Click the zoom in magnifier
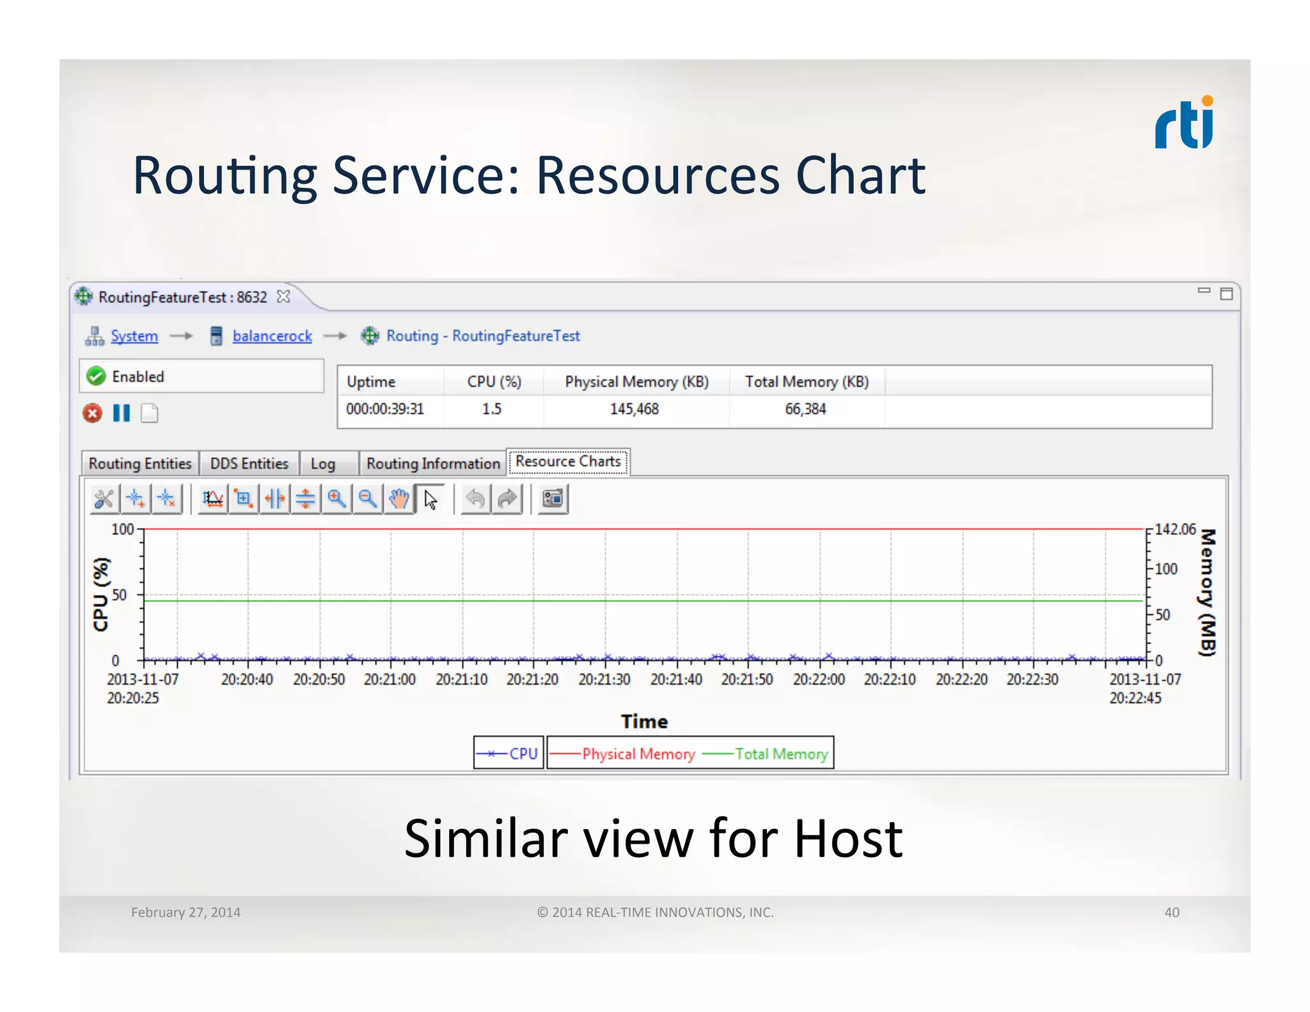The width and height of the screenshot is (1310, 1012). click(x=337, y=499)
